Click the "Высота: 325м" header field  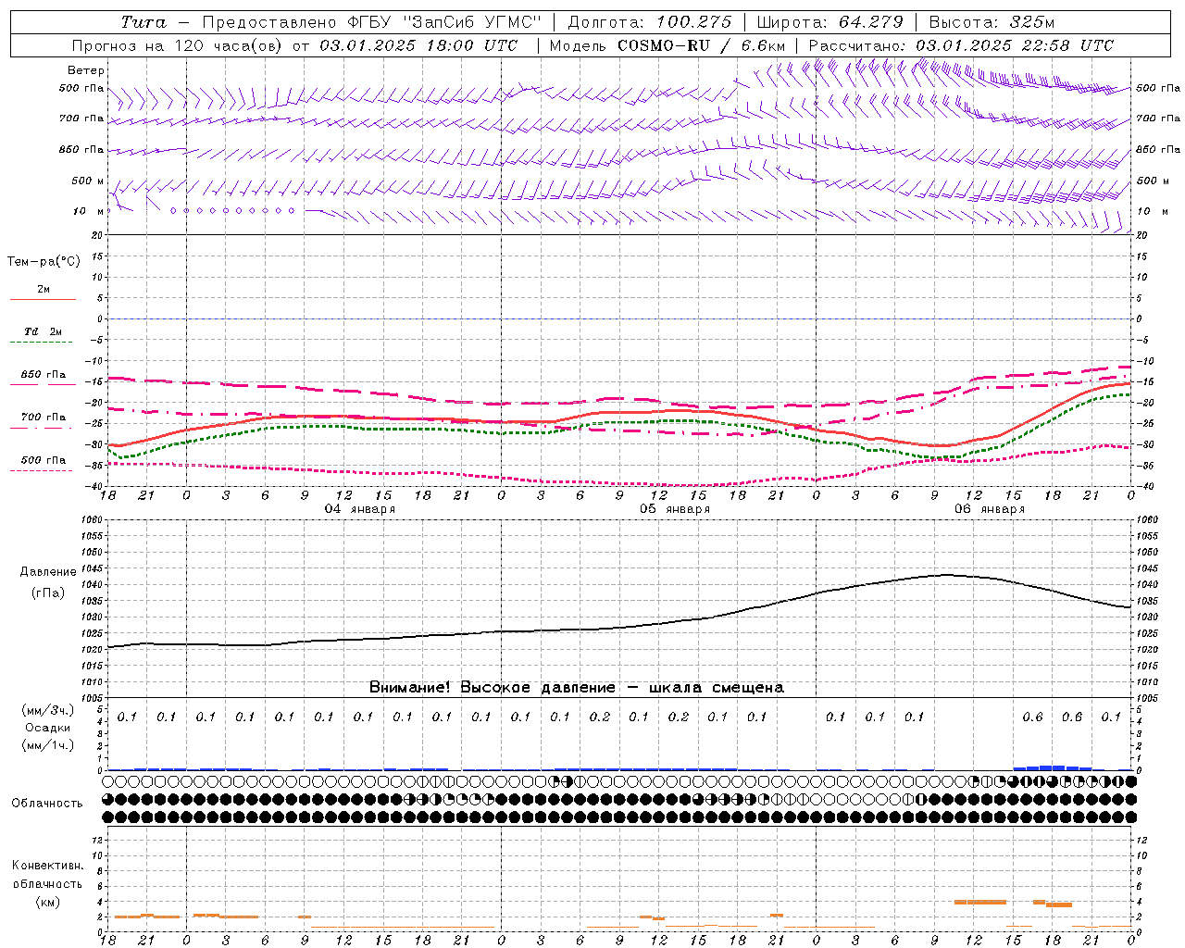coord(992,22)
